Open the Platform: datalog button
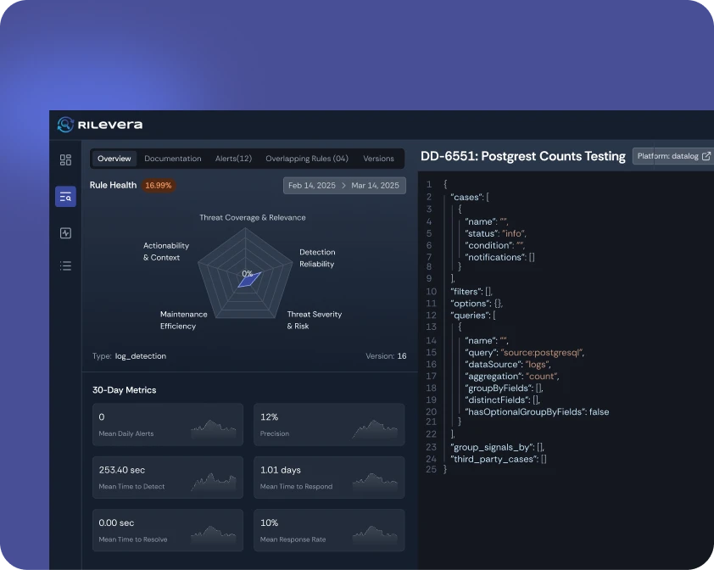 click(673, 156)
